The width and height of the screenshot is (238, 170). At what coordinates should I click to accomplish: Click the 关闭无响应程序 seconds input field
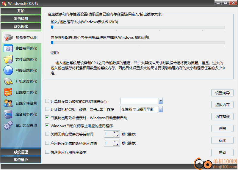108,134
